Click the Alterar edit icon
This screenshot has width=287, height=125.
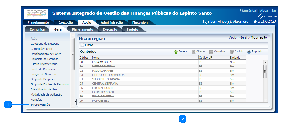pyautogui.click(x=193, y=51)
